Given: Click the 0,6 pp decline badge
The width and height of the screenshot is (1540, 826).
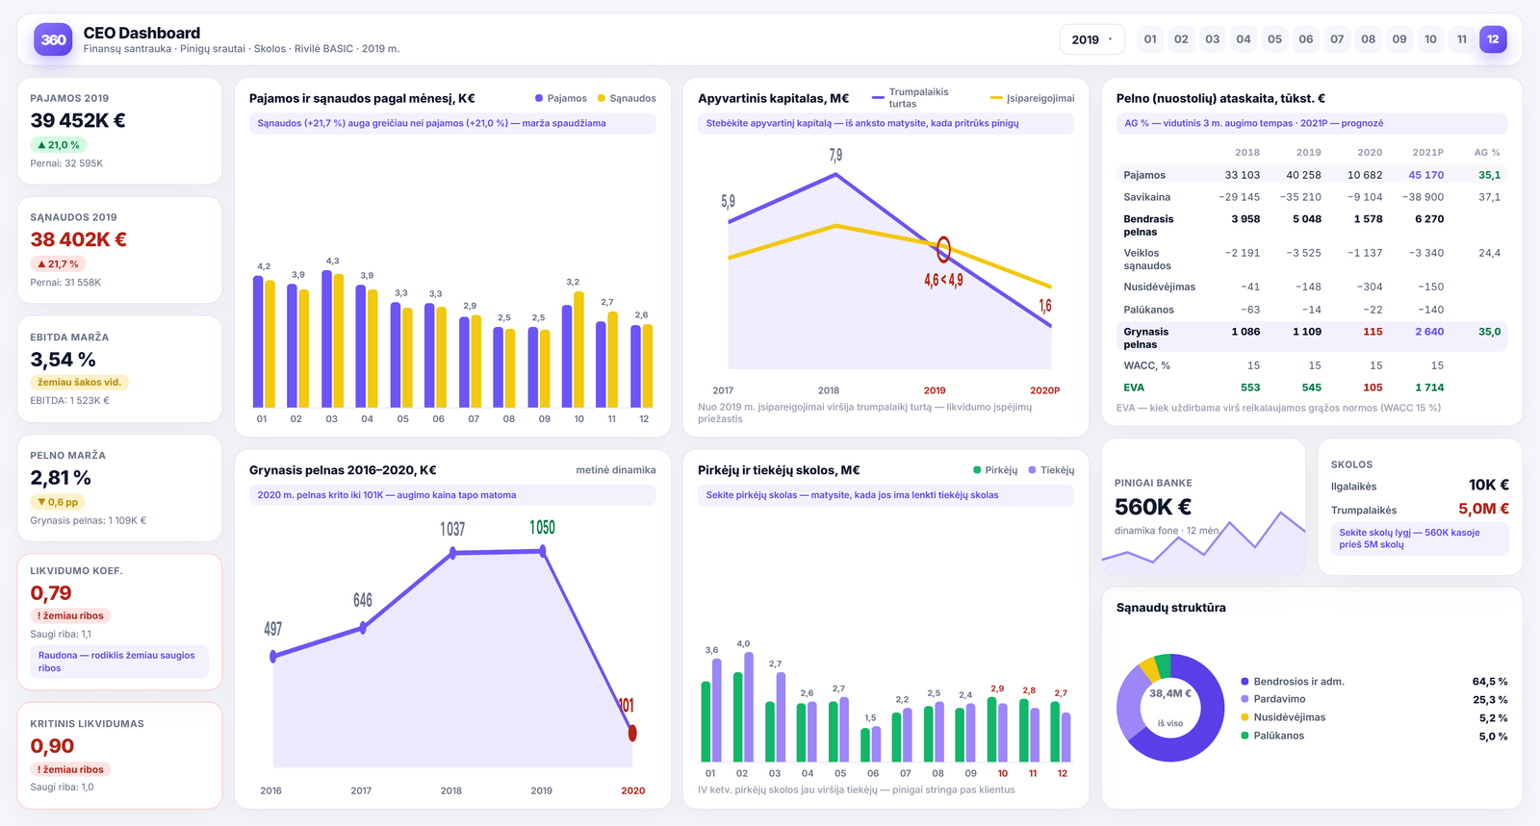Looking at the screenshot, I should (x=58, y=502).
